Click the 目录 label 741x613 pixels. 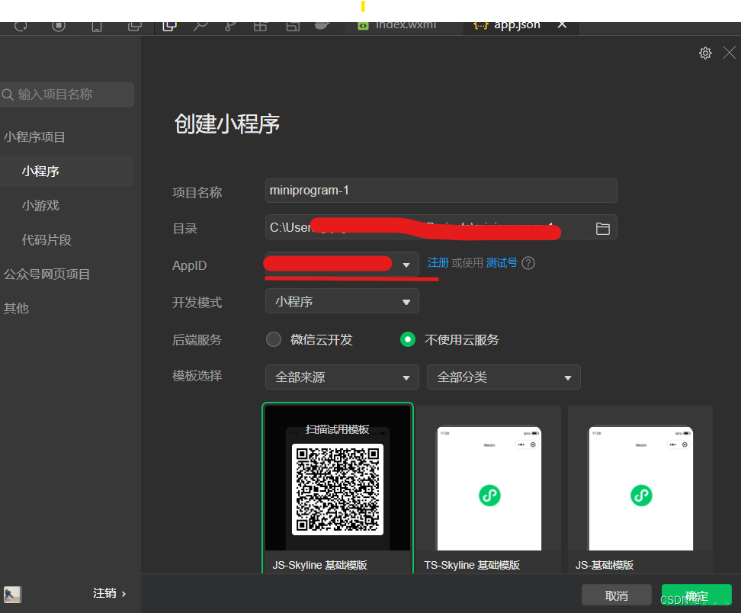(x=184, y=228)
